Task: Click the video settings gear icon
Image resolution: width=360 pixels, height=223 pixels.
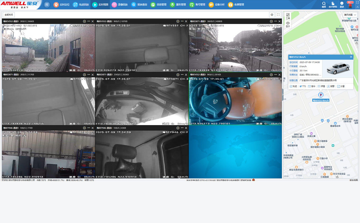Action: [x=272, y=15]
